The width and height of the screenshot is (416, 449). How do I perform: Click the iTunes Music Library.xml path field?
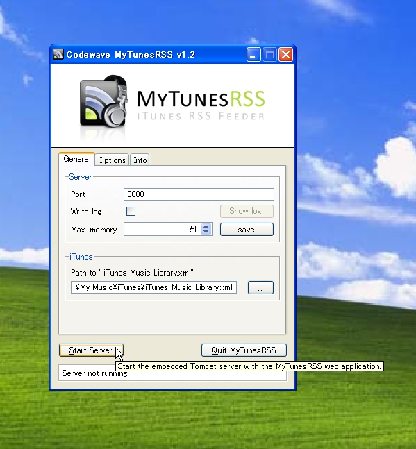pyautogui.click(x=154, y=287)
